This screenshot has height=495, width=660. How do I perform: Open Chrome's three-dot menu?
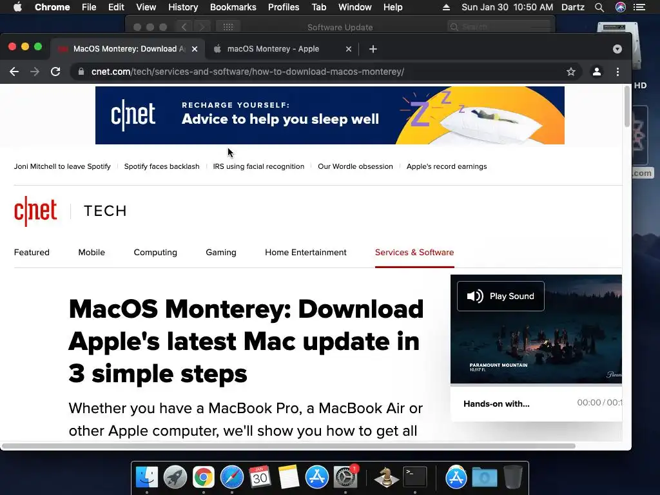617,72
